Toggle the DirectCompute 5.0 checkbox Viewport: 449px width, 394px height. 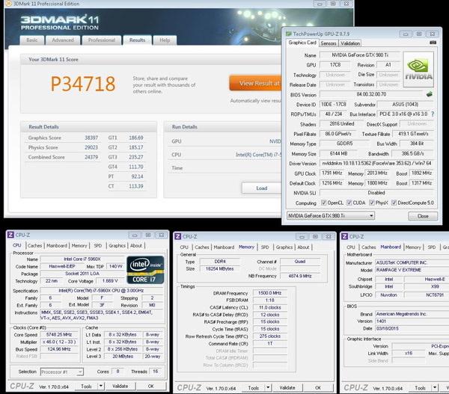pyautogui.click(x=394, y=203)
